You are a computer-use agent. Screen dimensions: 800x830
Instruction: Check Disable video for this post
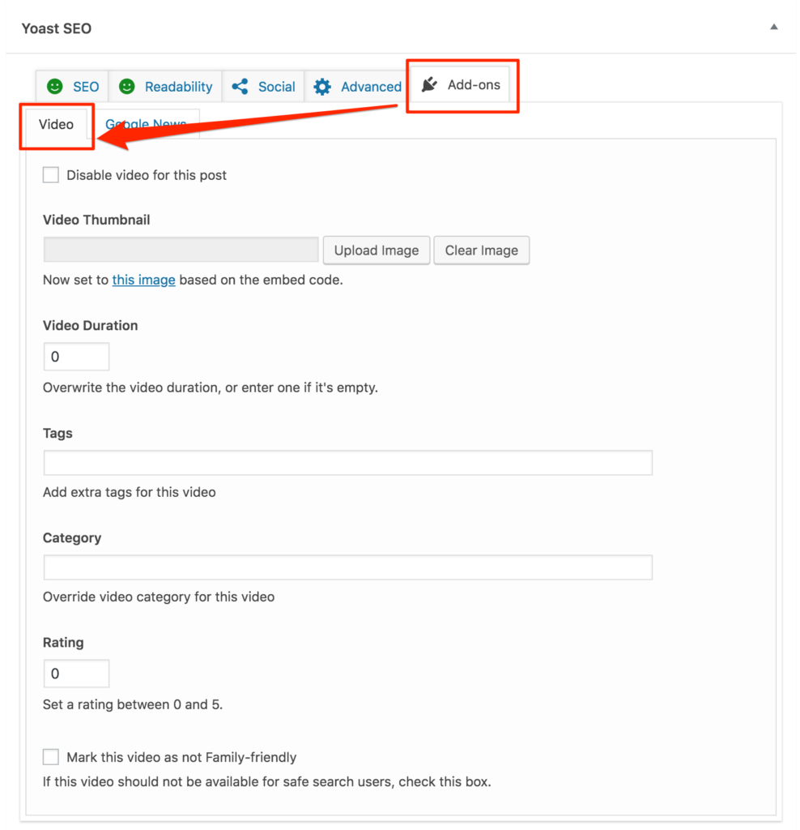pyautogui.click(x=51, y=175)
